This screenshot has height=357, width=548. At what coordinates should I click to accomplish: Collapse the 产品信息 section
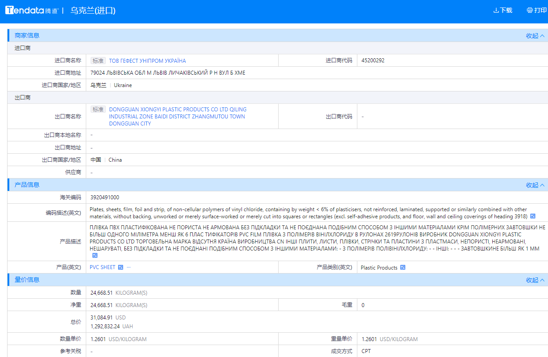535,185
